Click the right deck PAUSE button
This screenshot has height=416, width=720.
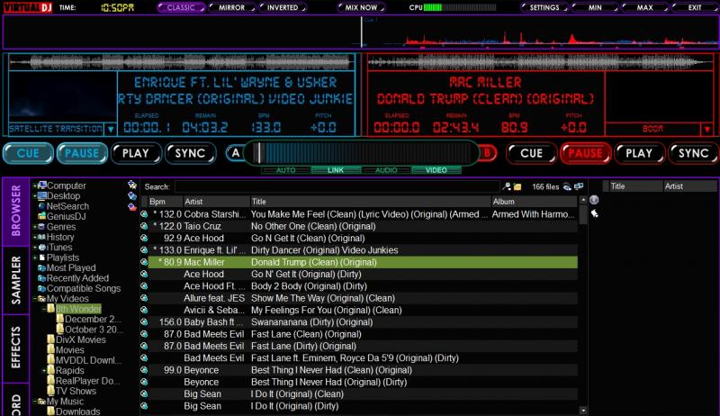coord(585,153)
